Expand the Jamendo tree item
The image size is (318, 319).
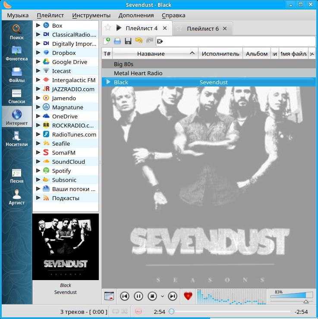[38, 98]
